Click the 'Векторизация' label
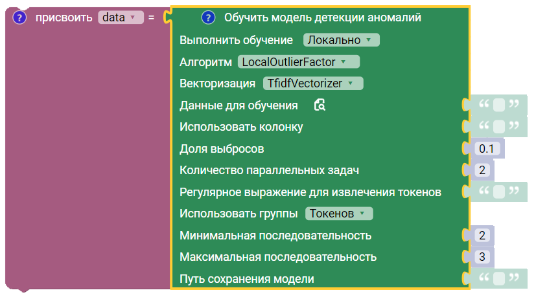This screenshot has width=536, height=299. pyautogui.click(x=217, y=83)
